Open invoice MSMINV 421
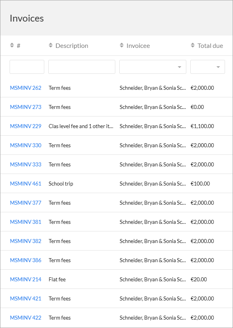This screenshot has height=328, width=233. (26, 298)
